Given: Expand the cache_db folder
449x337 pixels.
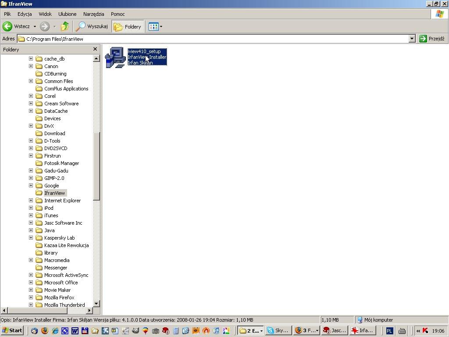Looking at the screenshot, I should (x=31, y=58).
